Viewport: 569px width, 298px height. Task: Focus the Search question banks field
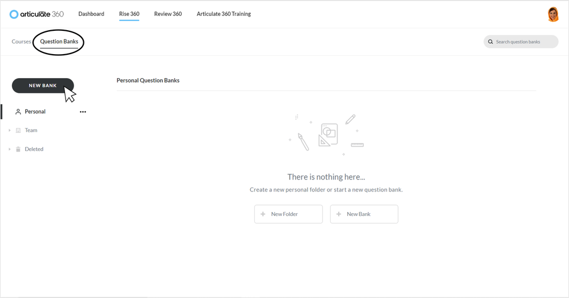521,42
